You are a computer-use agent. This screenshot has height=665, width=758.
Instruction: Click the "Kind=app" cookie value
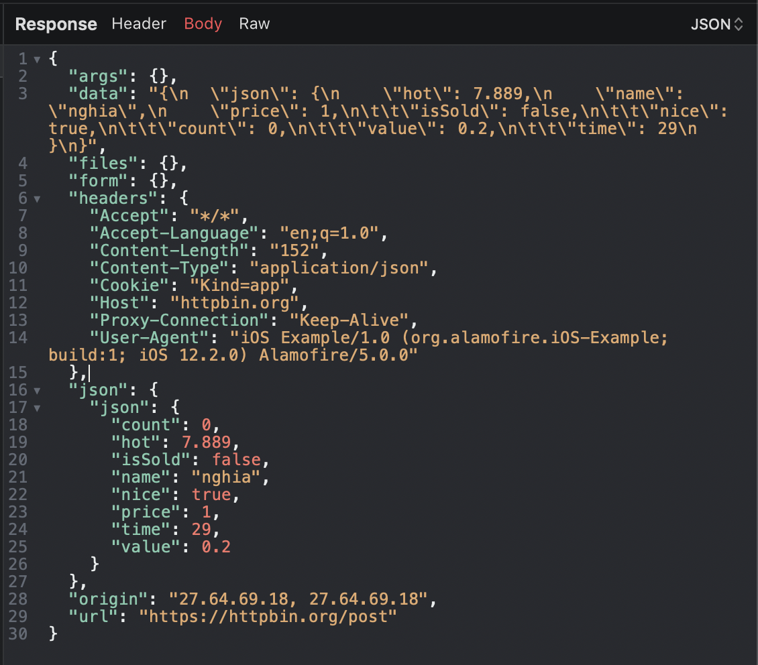[x=239, y=285]
